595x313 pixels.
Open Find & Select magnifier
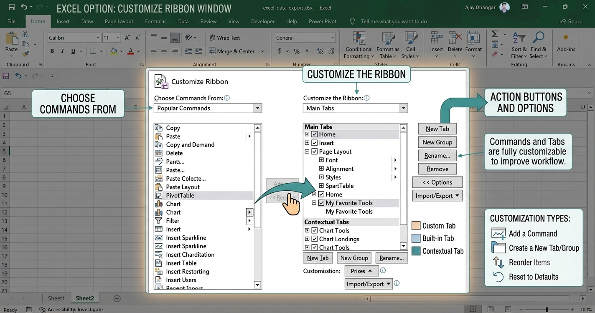[x=538, y=45]
